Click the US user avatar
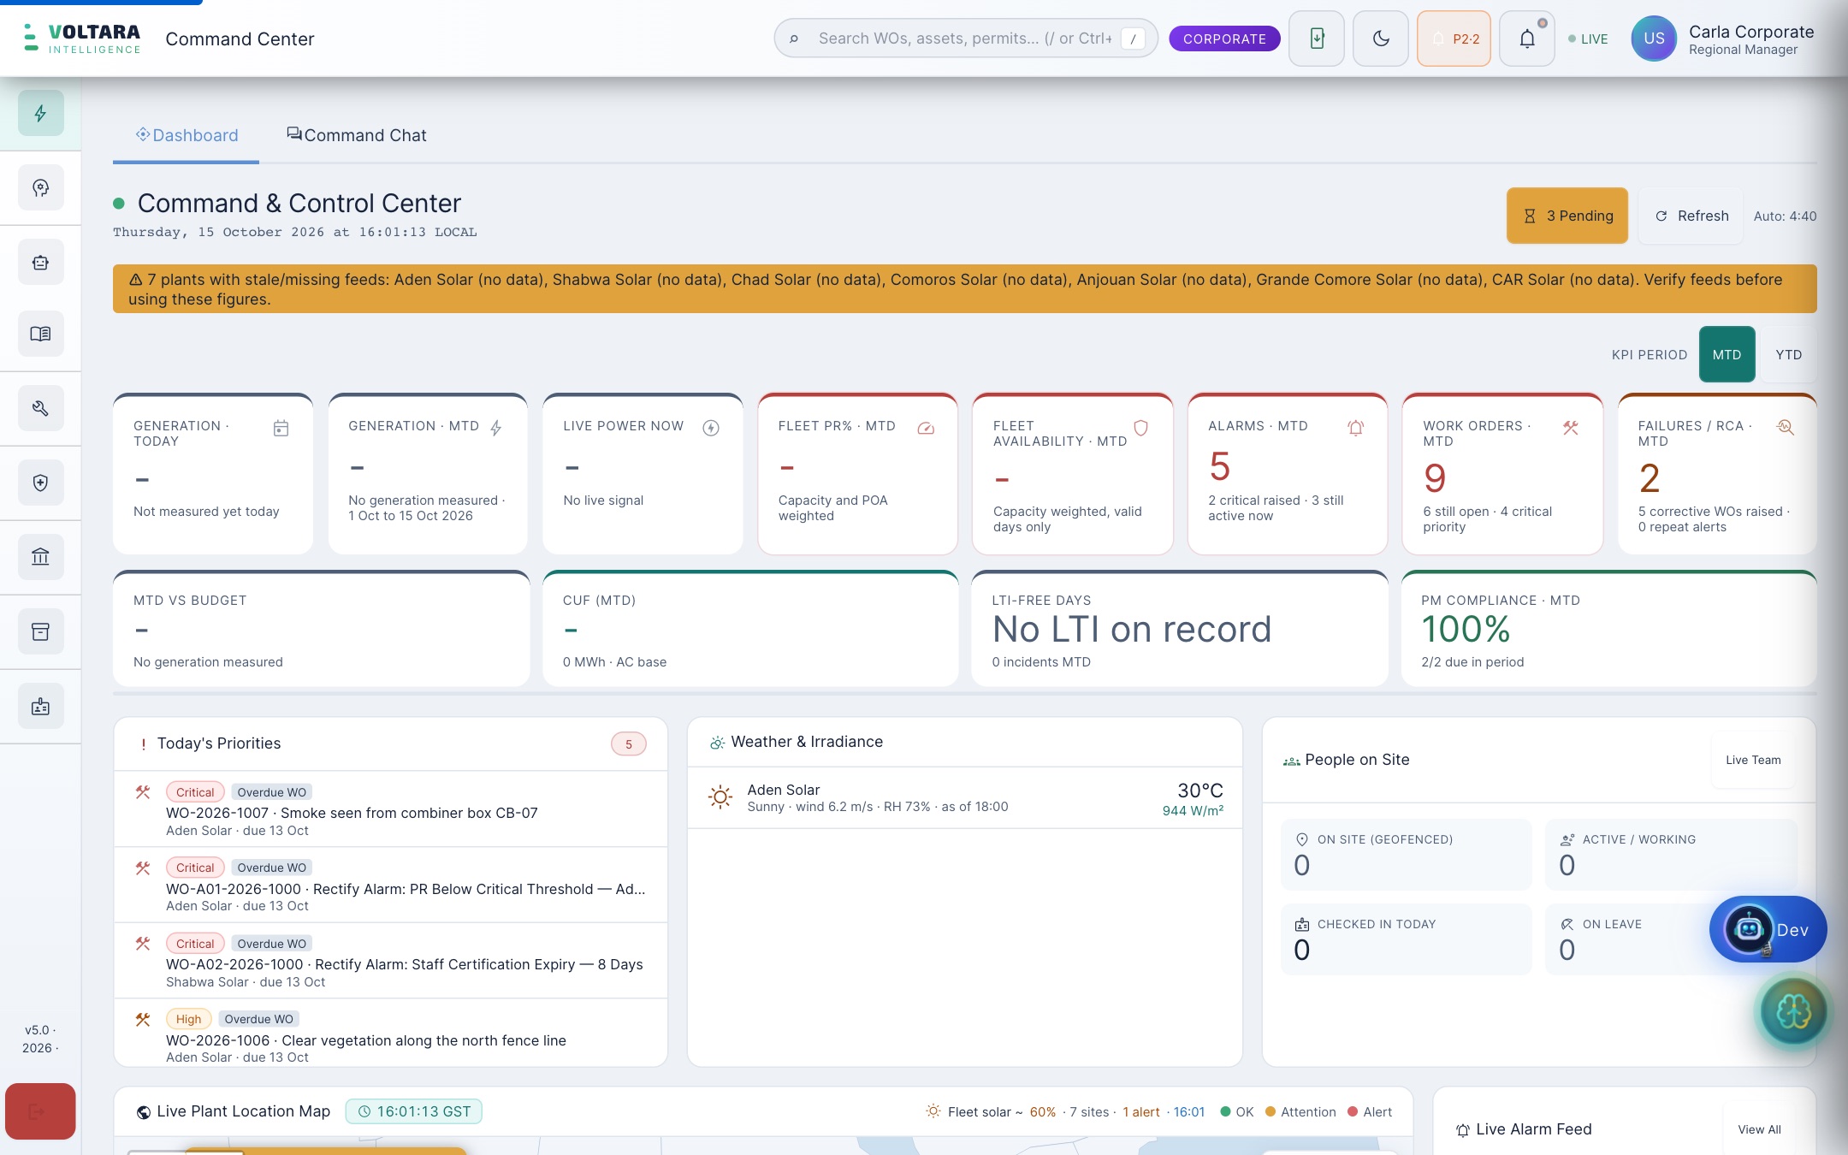 (x=1654, y=38)
